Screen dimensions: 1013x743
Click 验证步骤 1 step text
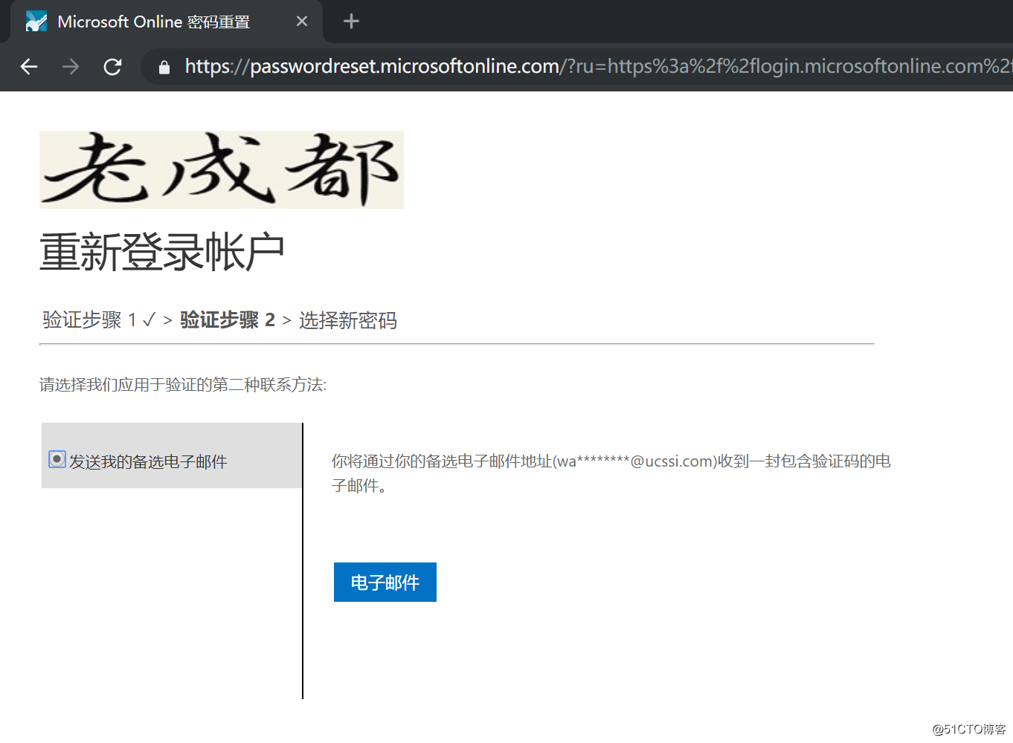90,320
